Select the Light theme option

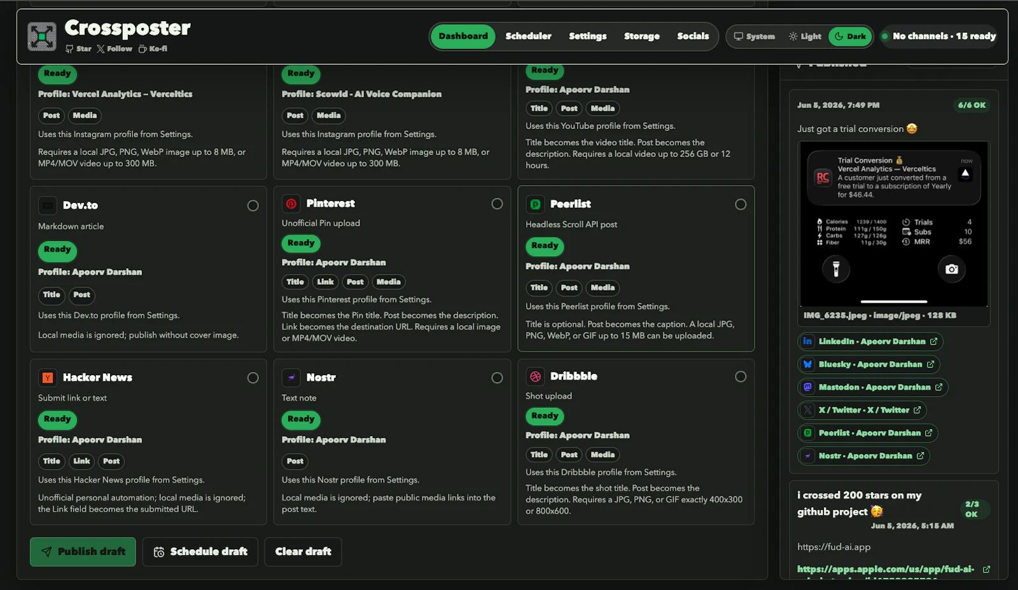[805, 37]
